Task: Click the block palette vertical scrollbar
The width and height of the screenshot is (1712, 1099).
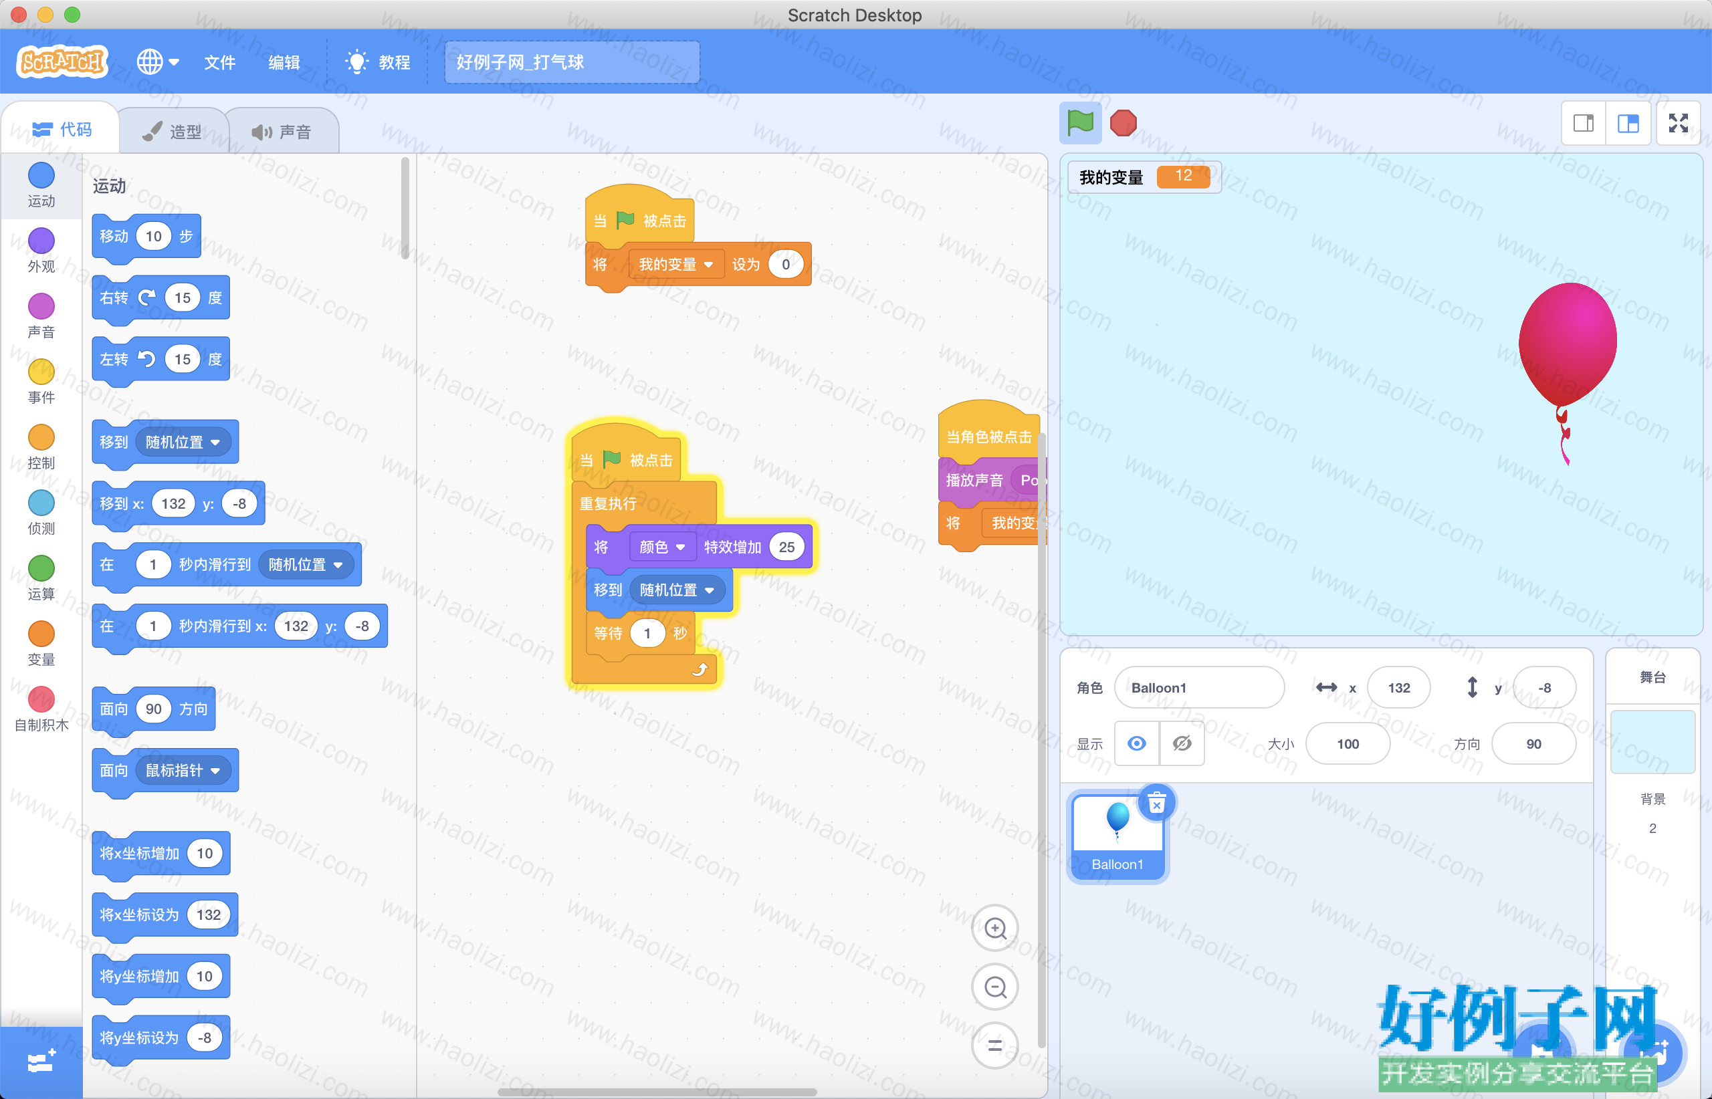Action: pos(405,209)
